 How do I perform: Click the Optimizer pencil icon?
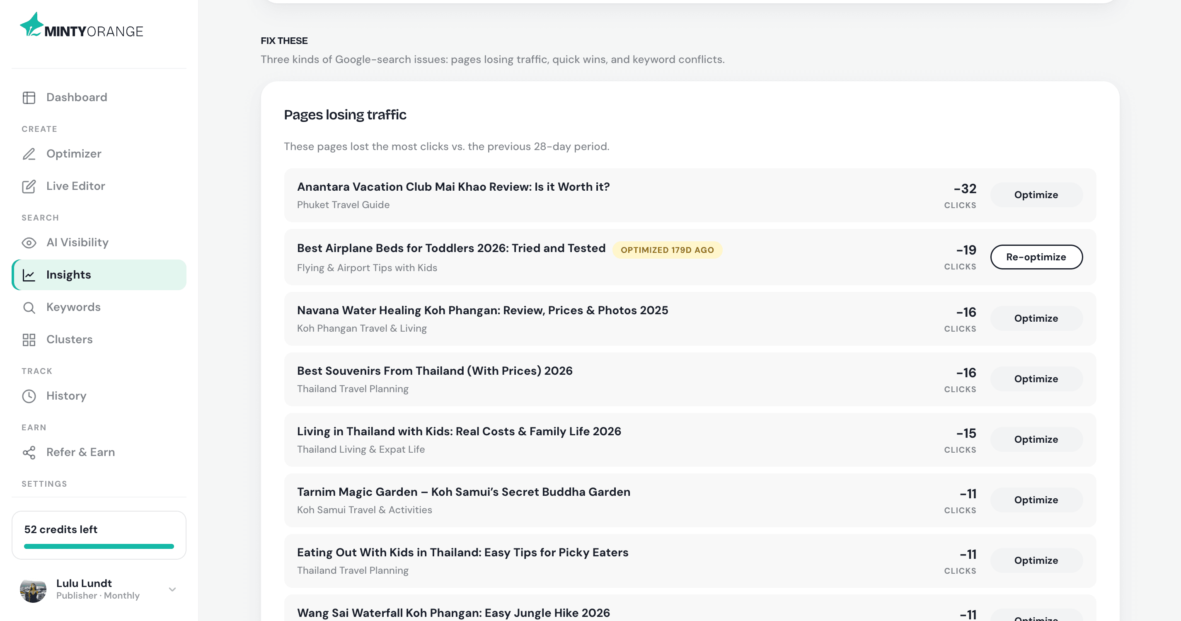coord(29,154)
